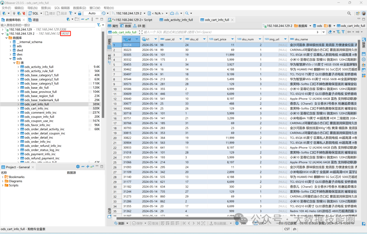Click the previous row arrow in bottom bar

[189, 223]
